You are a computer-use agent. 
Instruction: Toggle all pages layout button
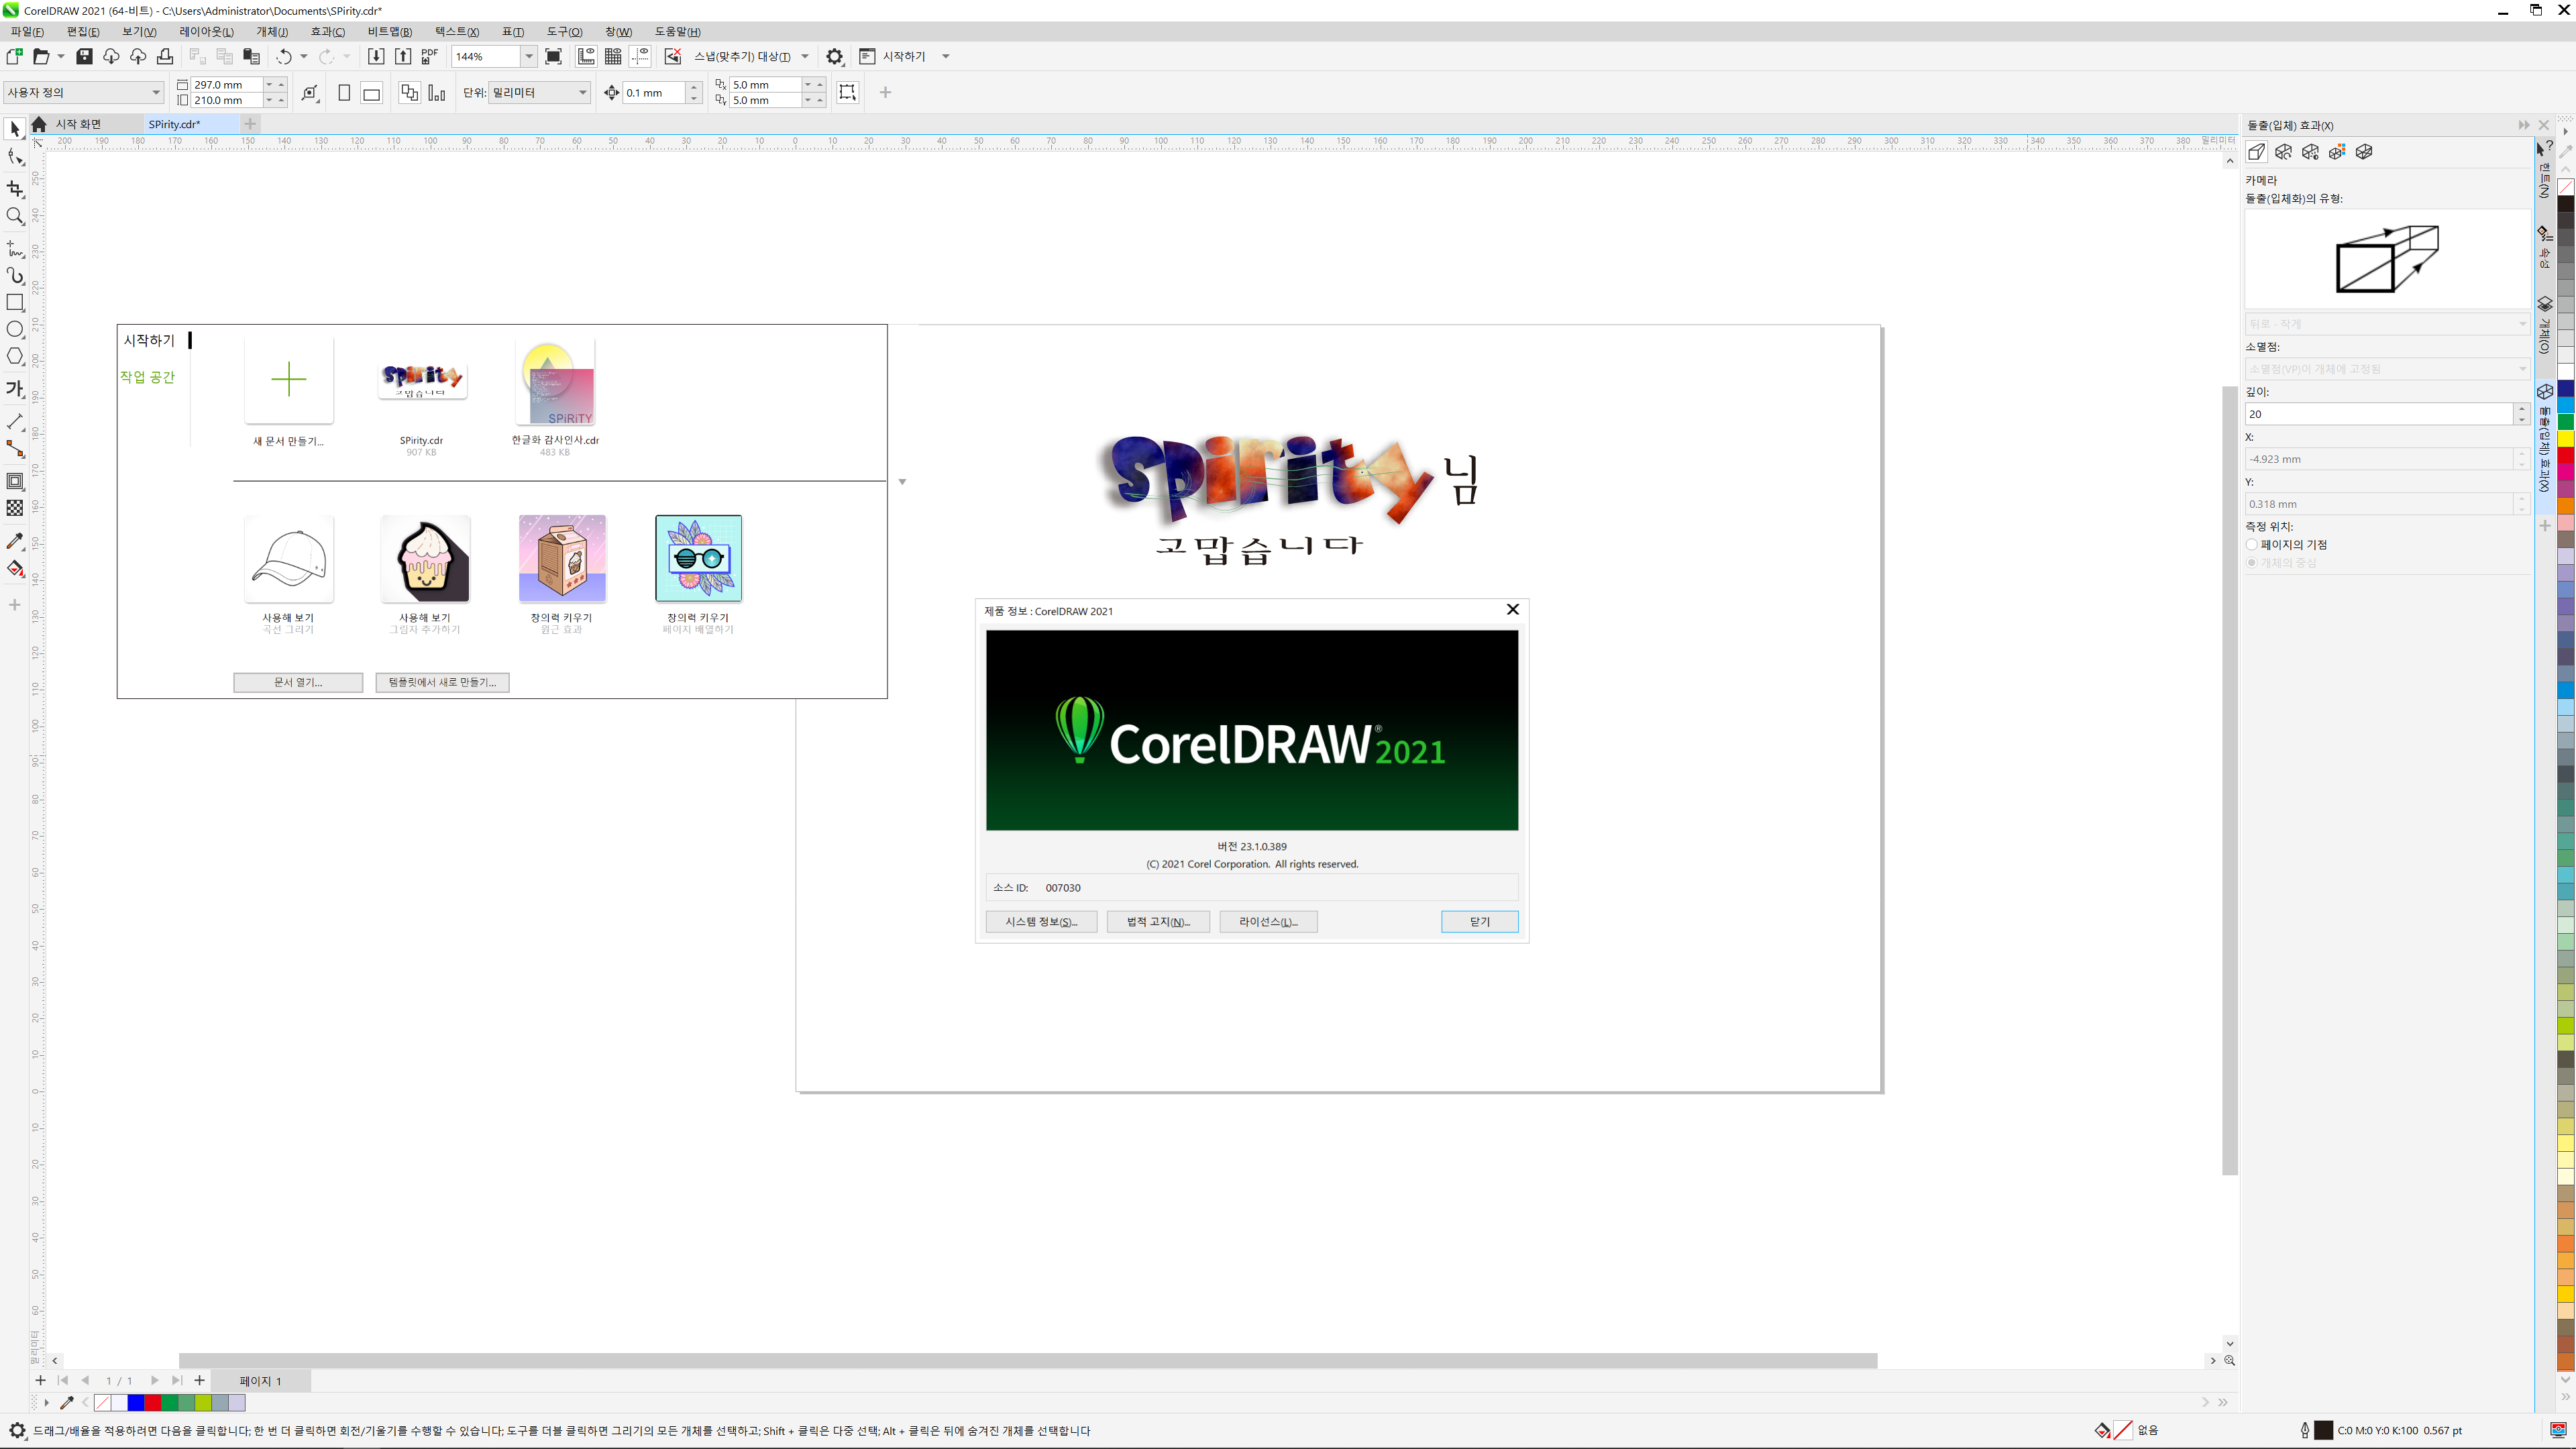[x=409, y=93]
